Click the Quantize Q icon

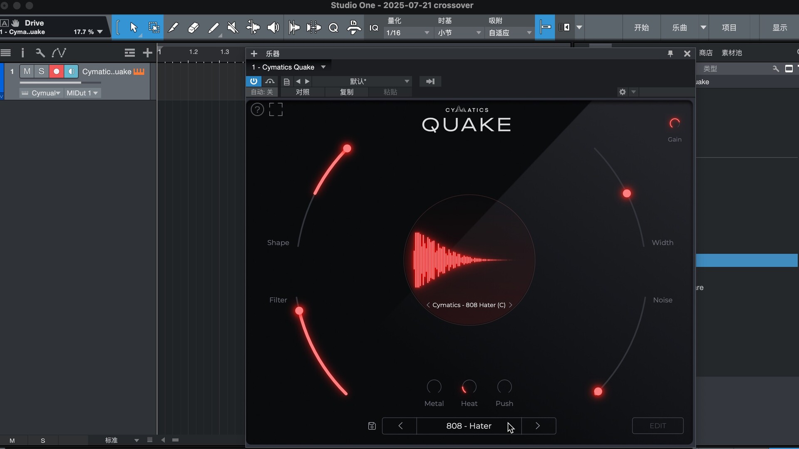point(333,27)
